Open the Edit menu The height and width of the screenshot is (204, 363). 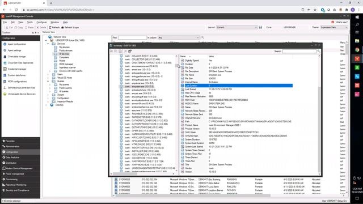tap(12, 22)
